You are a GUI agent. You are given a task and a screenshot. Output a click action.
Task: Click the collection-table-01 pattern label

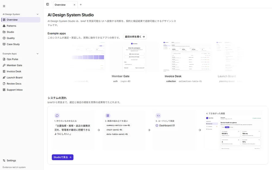pos(190,81)
